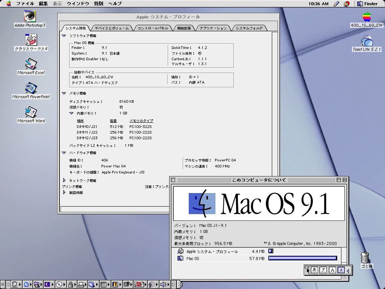Screen dimensions: 385x289
Task: Switch to the 機能拡張 tab
Action: click(184, 28)
